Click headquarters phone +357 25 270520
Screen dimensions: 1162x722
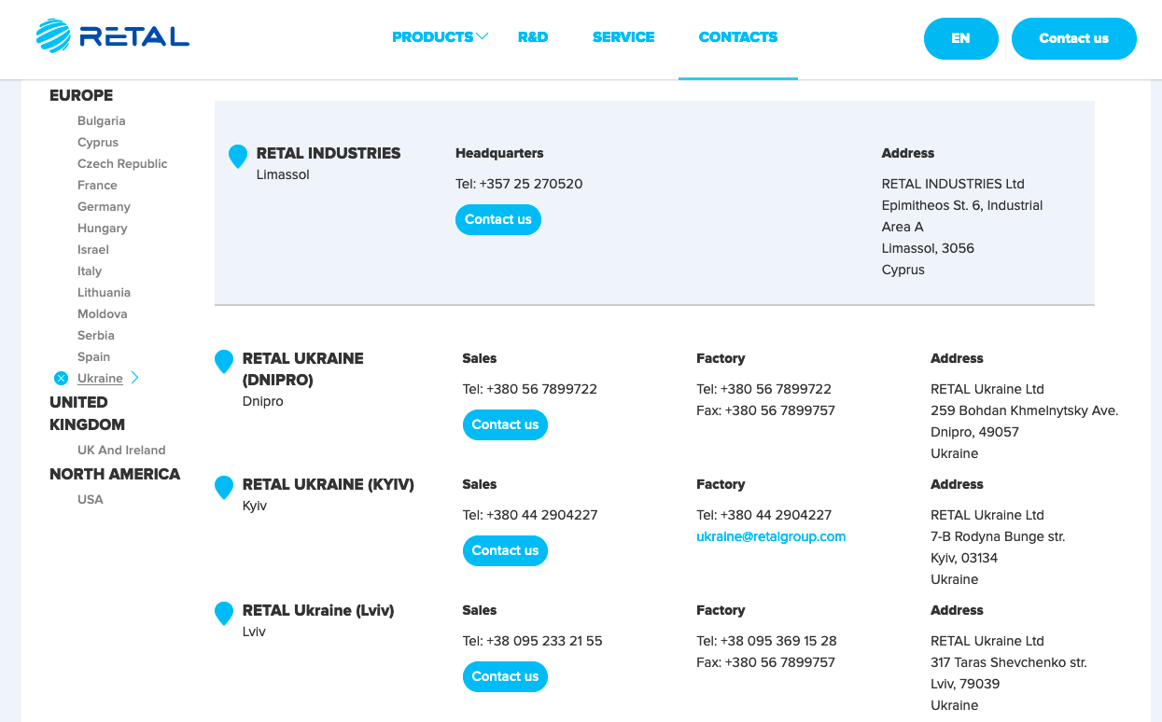point(531,184)
